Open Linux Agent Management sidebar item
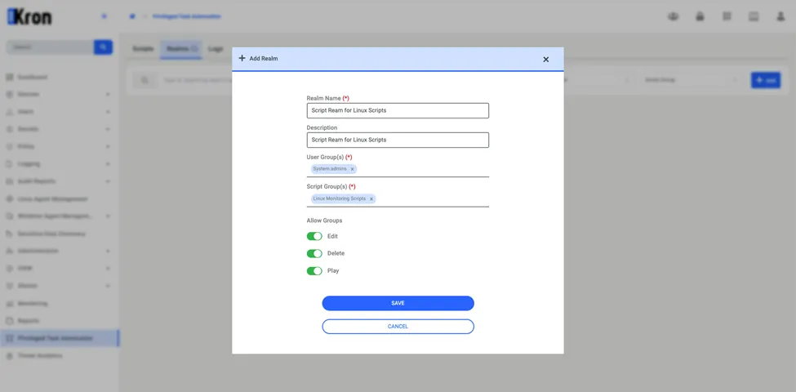The image size is (796, 392). pyautogui.click(x=52, y=199)
